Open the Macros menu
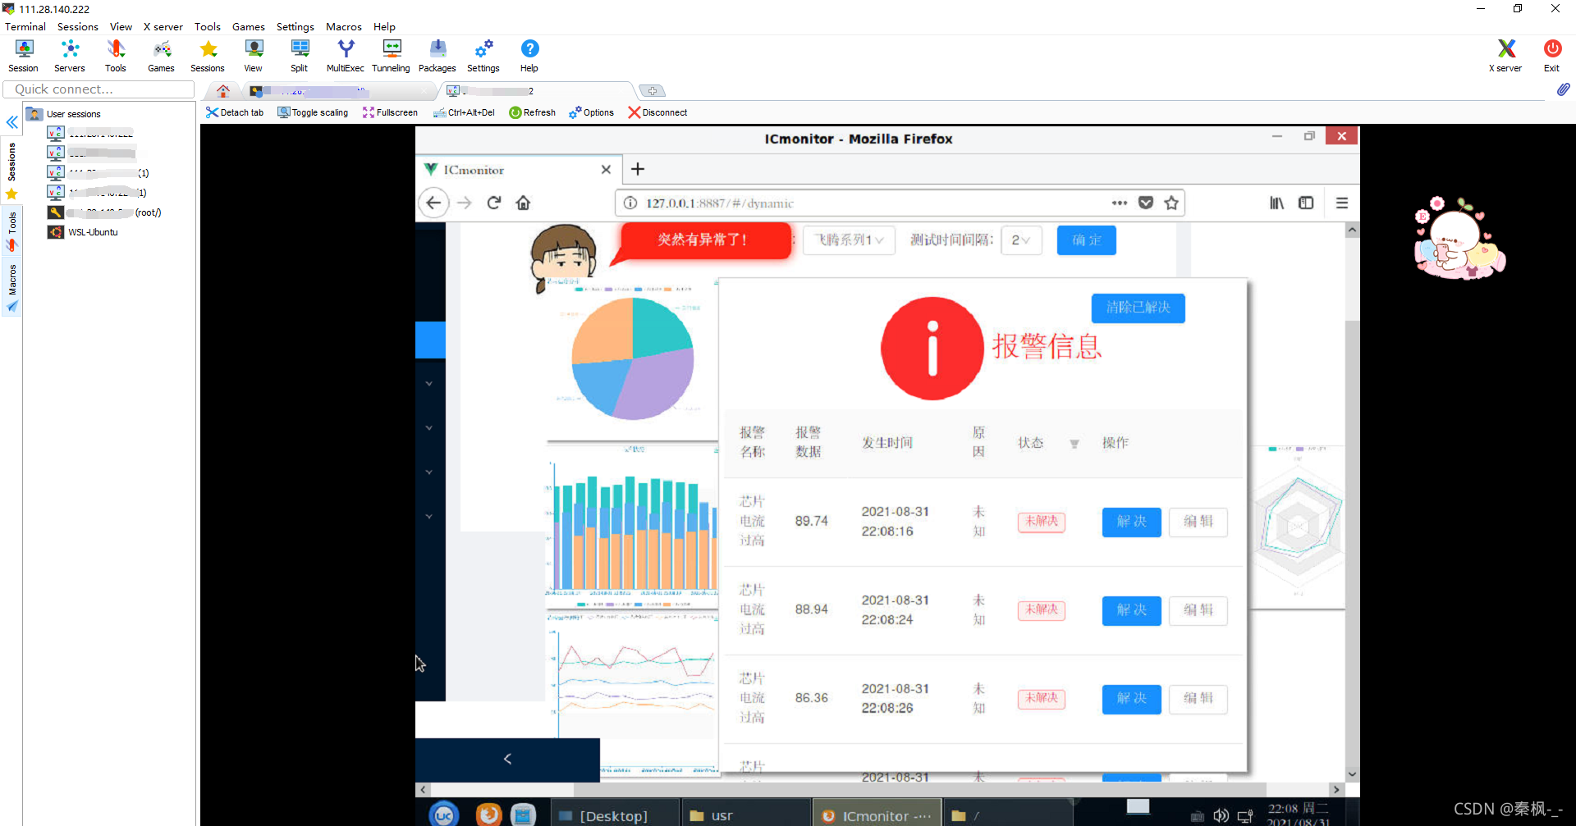This screenshot has height=826, width=1576. pos(343,26)
